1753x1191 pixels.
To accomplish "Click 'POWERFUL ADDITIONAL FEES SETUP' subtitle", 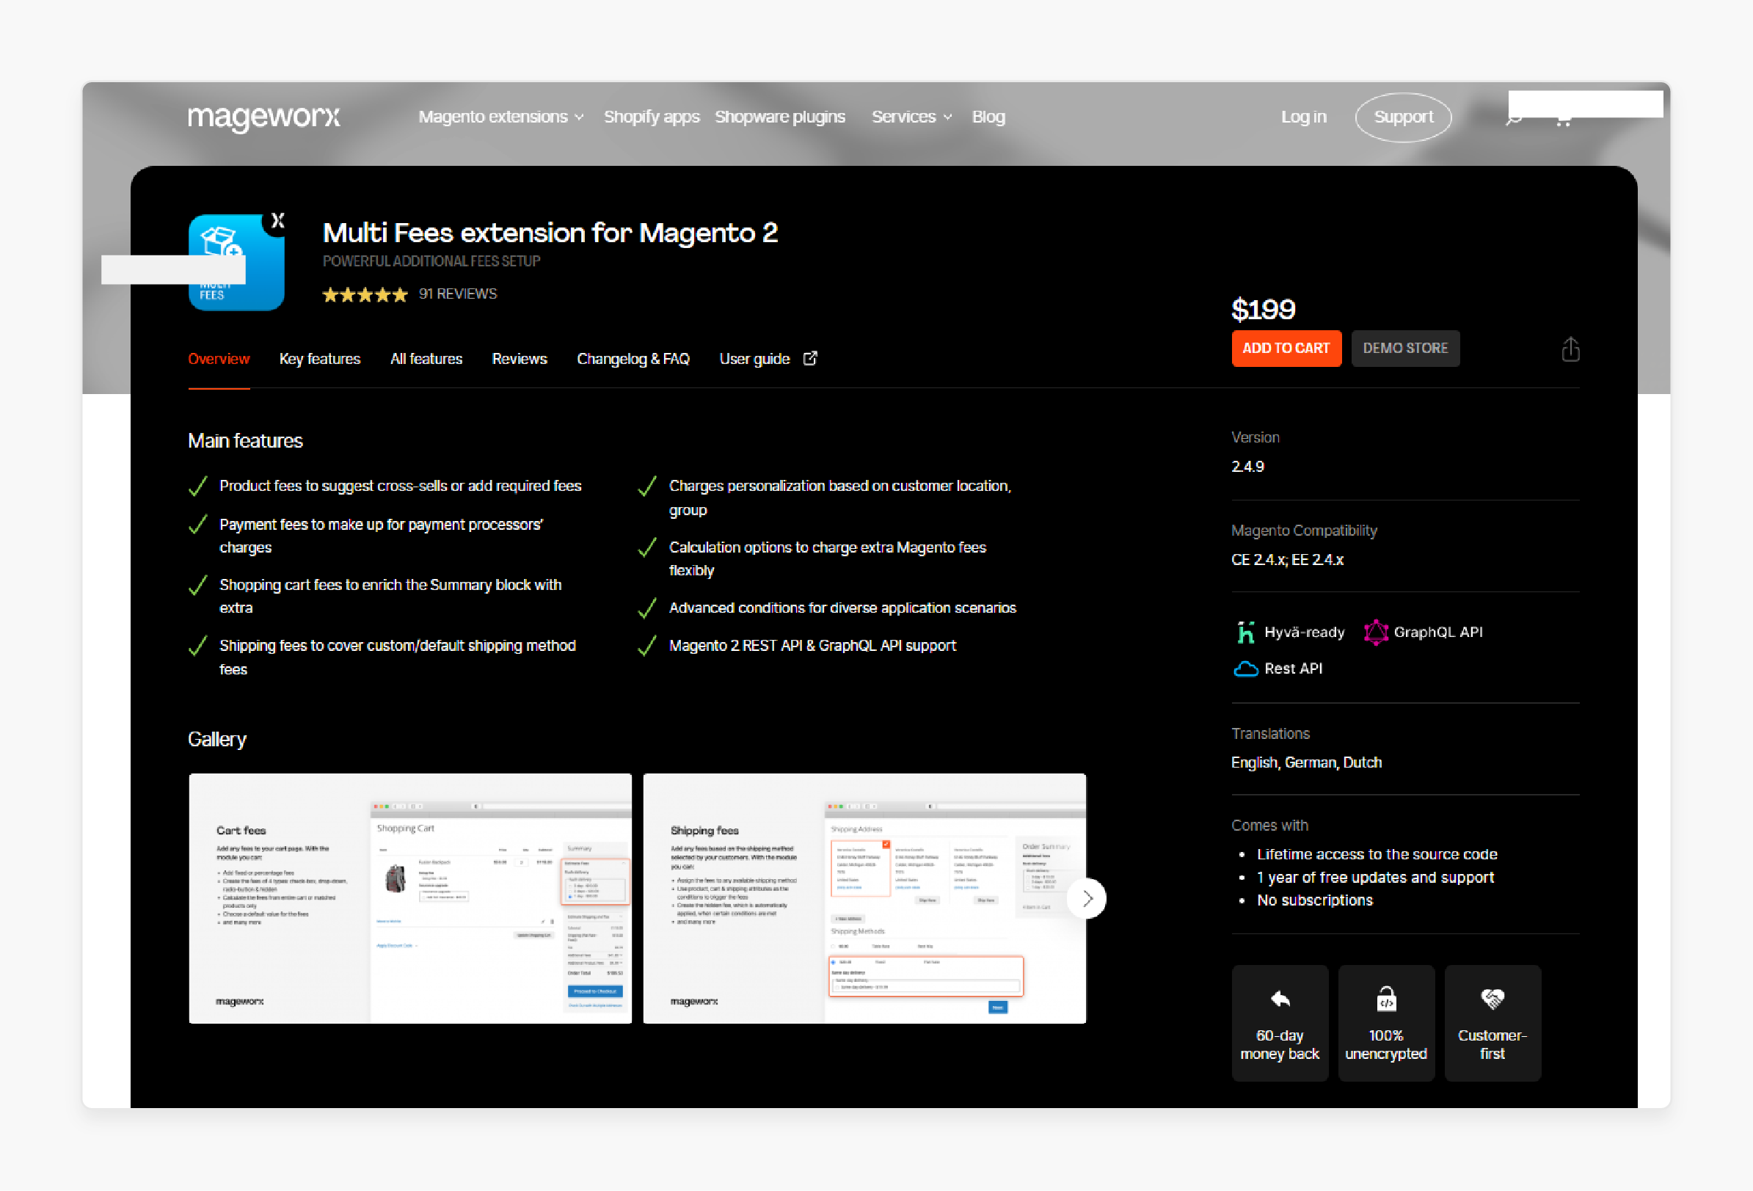I will tap(431, 261).
